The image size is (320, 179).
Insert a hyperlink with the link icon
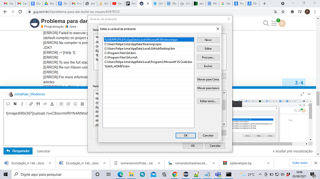click(x=31, y=104)
